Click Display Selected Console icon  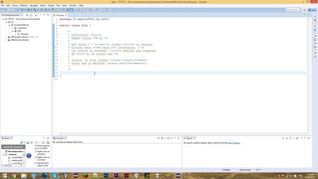[x=162, y=138]
